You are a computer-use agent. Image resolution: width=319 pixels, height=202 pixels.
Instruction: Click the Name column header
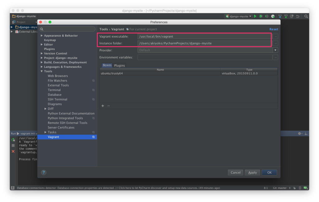(x=160, y=70)
